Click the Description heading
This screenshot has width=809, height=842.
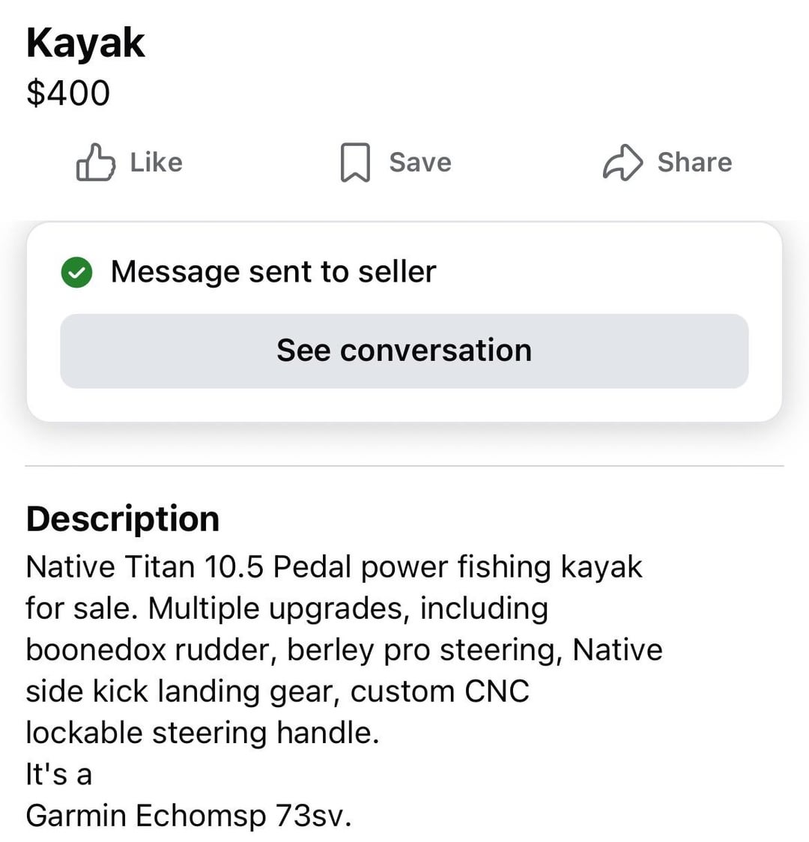[x=122, y=518]
